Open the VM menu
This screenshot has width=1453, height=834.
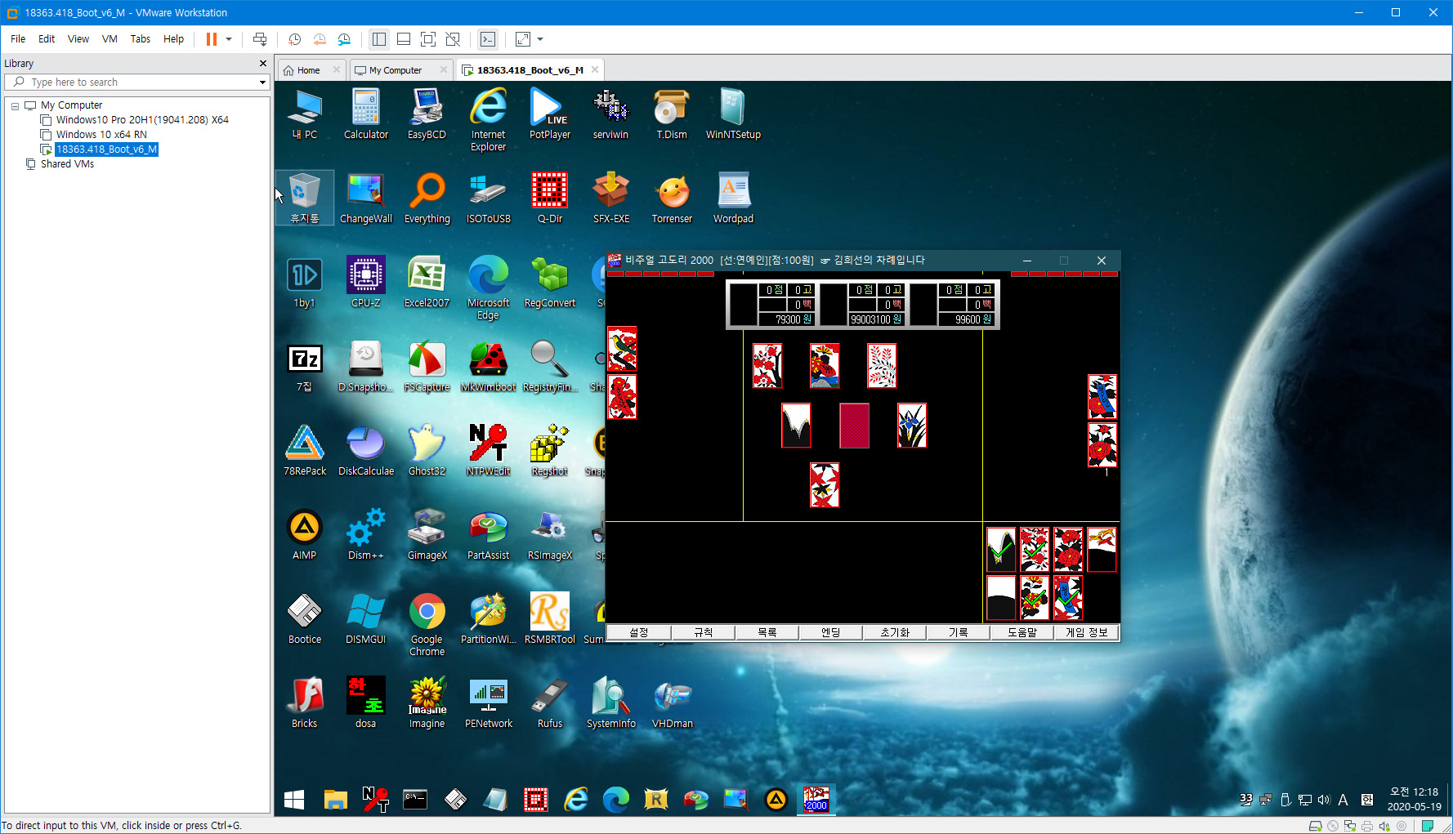click(110, 39)
